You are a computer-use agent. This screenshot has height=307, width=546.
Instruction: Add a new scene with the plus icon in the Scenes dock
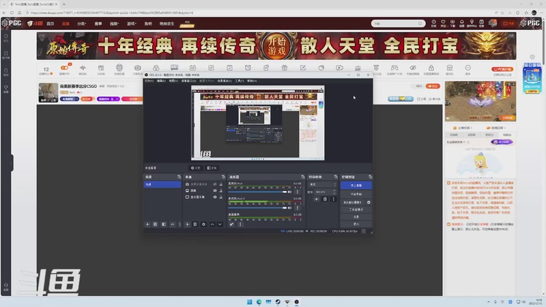(147, 224)
